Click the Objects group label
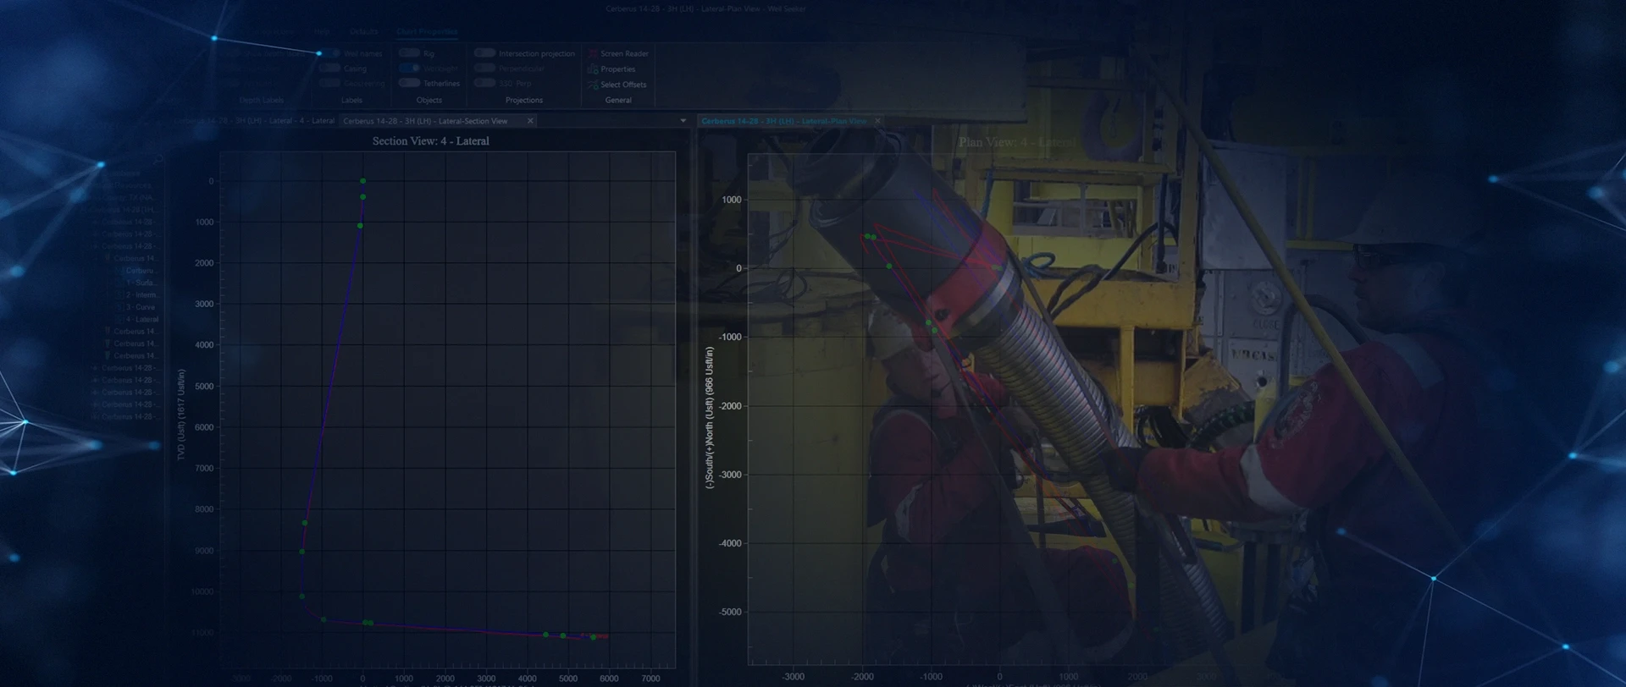The image size is (1626, 687). click(x=429, y=100)
